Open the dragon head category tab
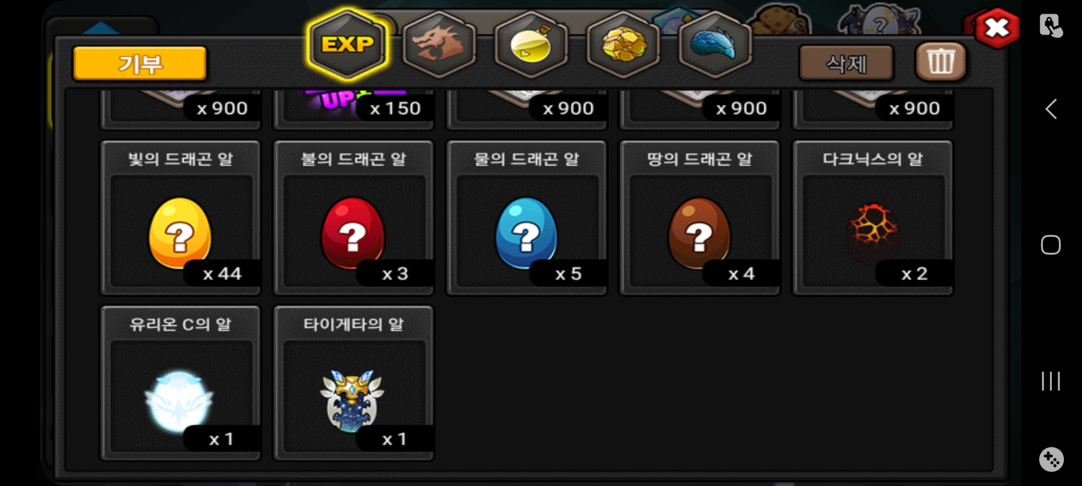 tap(439, 45)
